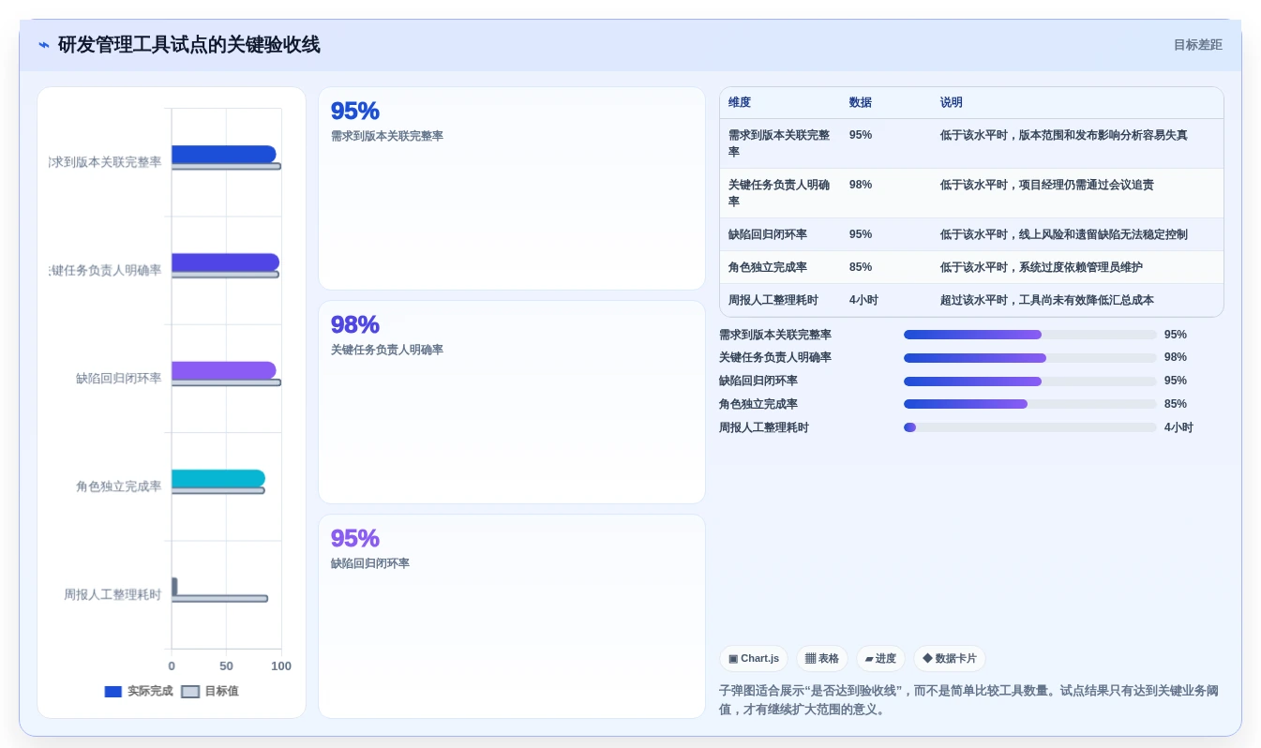Click the 98% value in table
Screen dimensions: 1261x748
(861, 185)
